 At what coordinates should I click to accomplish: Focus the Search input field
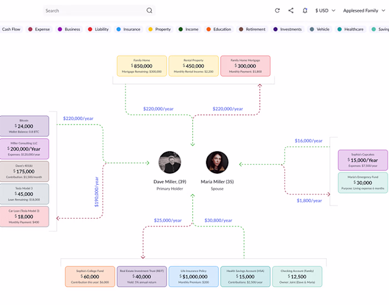(x=99, y=11)
